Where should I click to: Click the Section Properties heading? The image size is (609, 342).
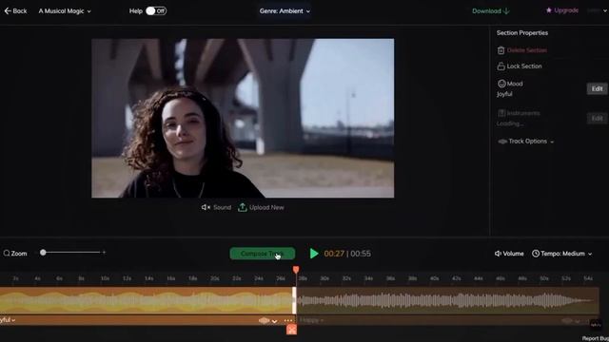522,33
